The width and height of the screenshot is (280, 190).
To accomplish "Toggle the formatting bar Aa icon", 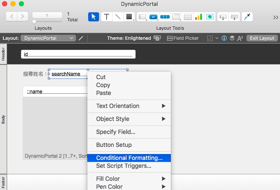I will [x=240, y=38].
